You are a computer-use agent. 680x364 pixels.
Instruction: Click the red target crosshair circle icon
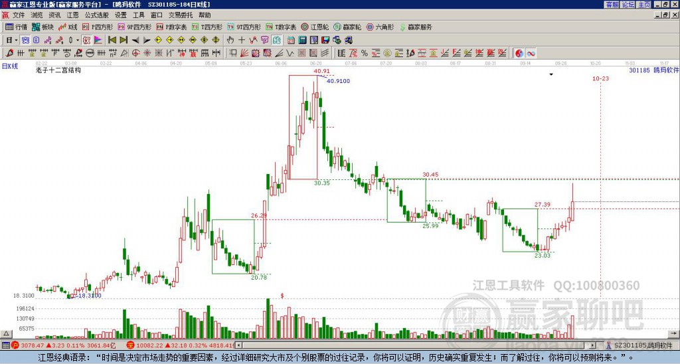(135, 53)
